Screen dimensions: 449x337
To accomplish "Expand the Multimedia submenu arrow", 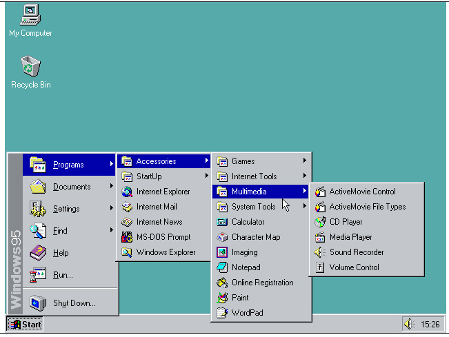I will pos(305,191).
